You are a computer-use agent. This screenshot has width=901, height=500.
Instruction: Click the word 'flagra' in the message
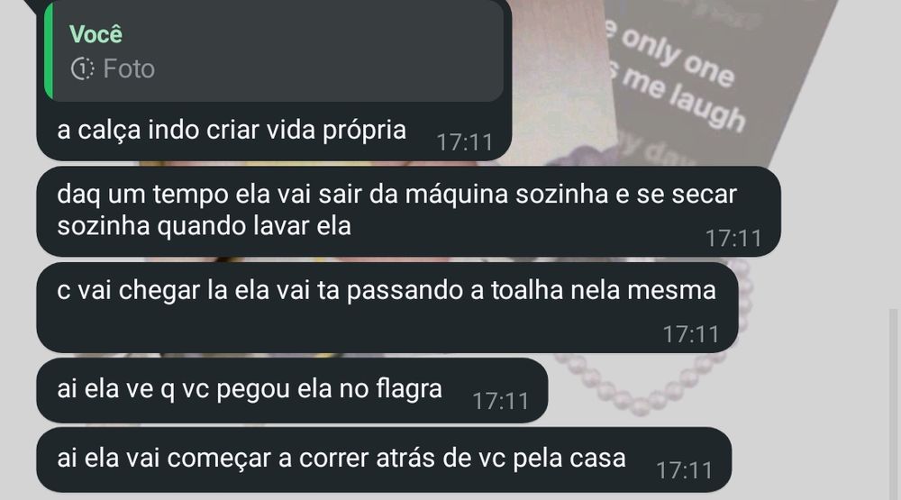[409, 389]
